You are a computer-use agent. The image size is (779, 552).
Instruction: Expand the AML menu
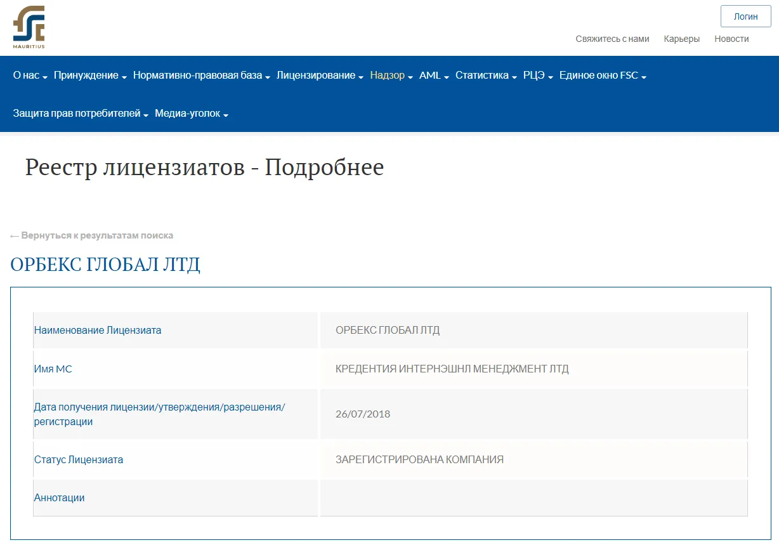(434, 76)
